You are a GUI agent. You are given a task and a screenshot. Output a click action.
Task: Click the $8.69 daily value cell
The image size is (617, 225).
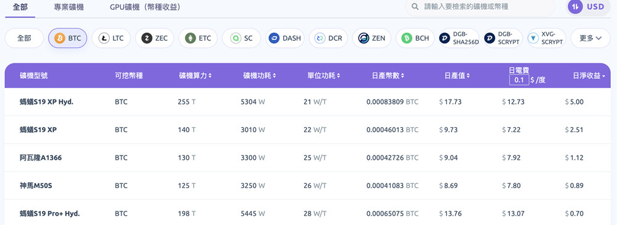coord(448,186)
